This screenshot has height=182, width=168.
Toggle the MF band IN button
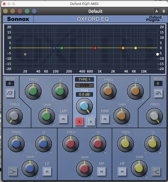101,171
